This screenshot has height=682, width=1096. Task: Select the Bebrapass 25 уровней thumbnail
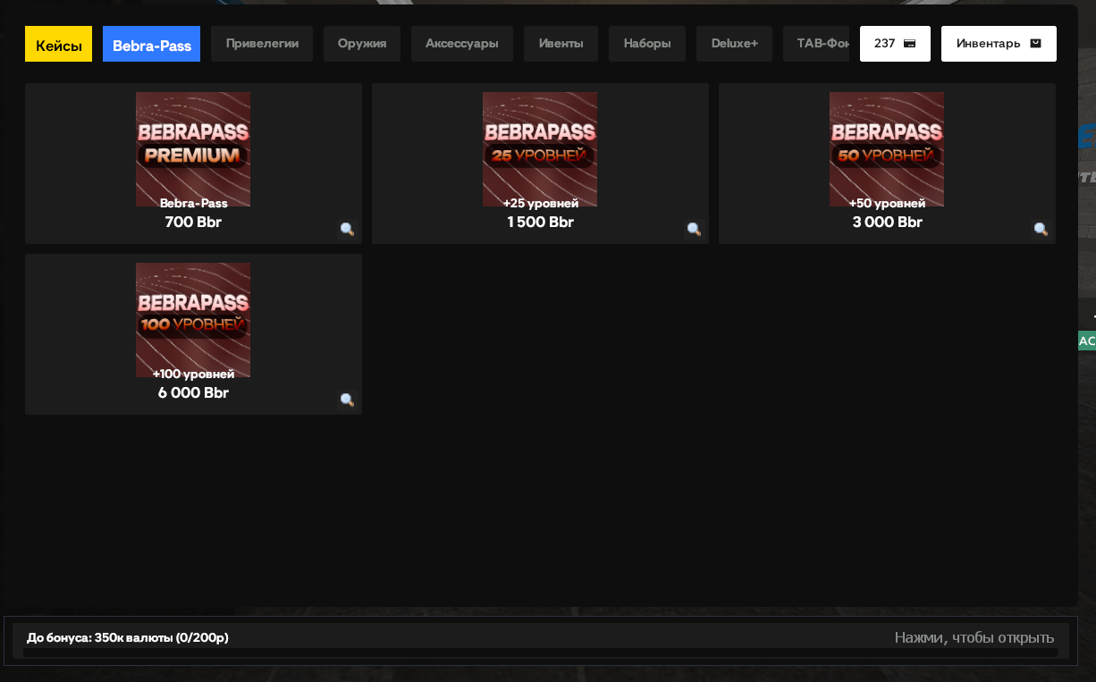click(x=540, y=149)
